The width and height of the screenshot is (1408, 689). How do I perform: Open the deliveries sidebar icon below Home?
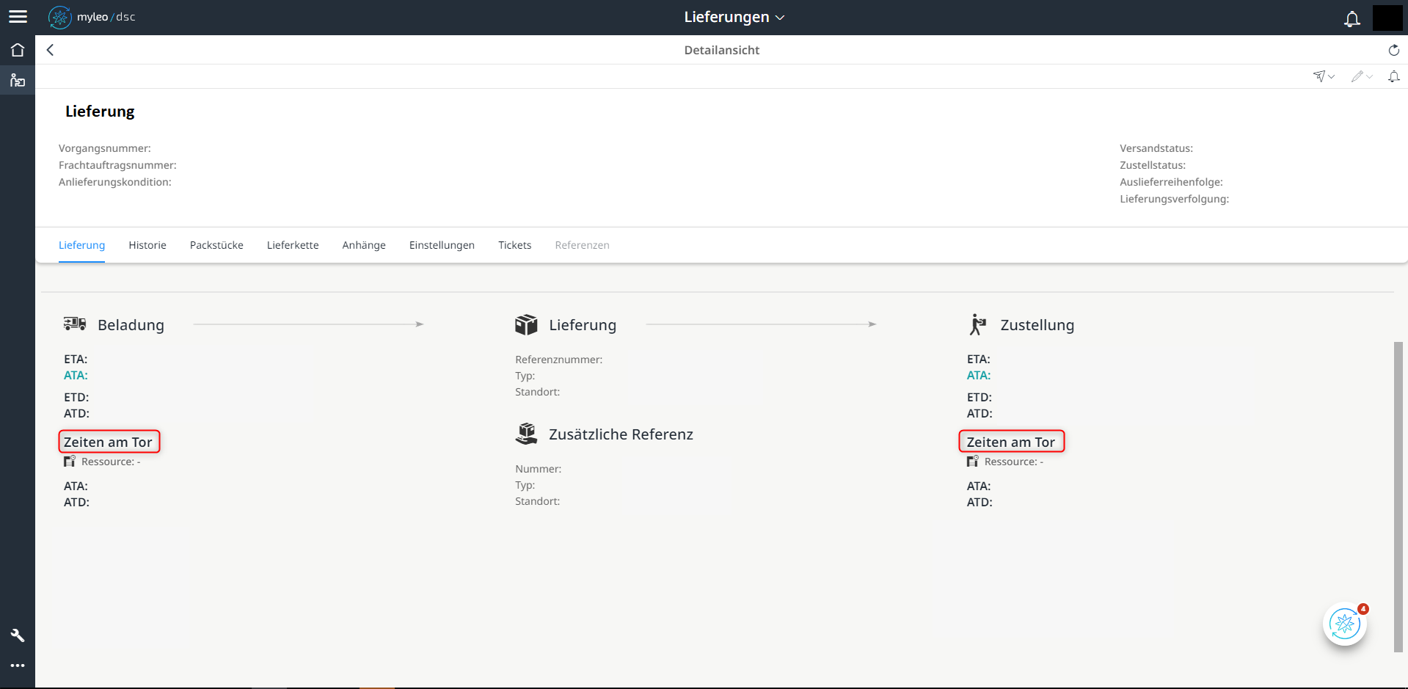coord(18,80)
